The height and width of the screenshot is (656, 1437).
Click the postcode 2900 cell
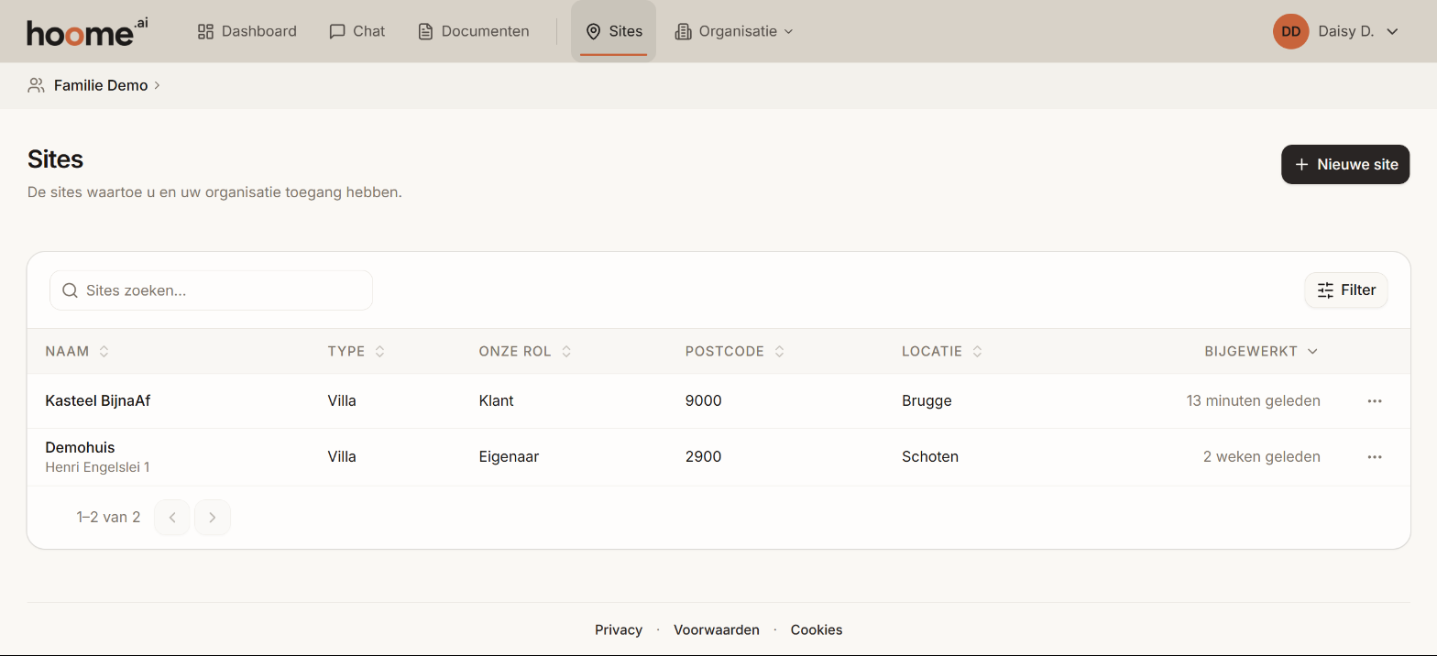tap(703, 456)
